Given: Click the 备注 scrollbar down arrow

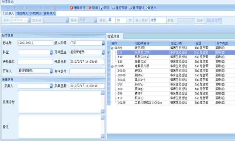Looking at the screenshot, I should [x=103, y=136].
